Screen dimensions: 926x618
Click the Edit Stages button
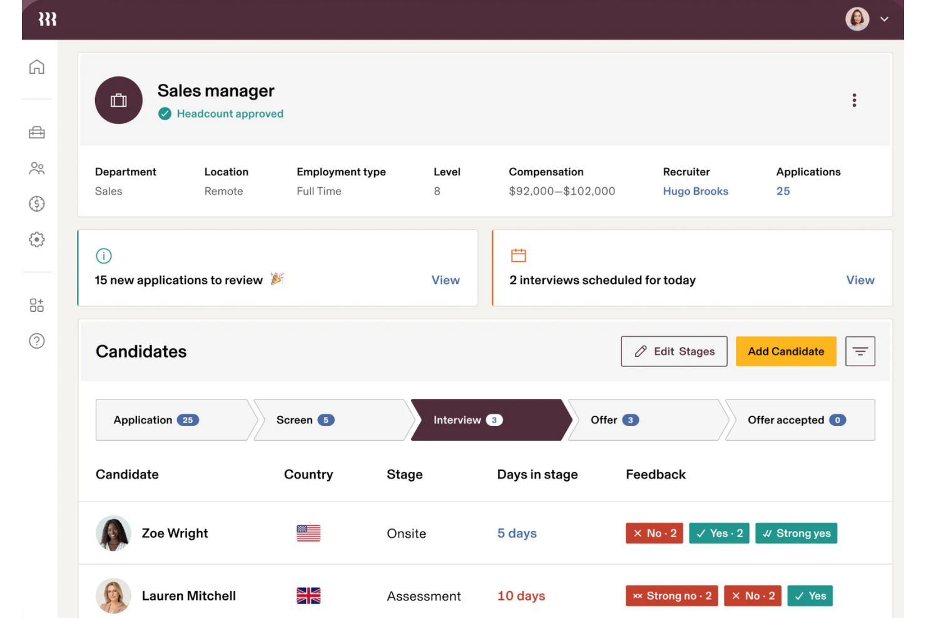click(674, 351)
